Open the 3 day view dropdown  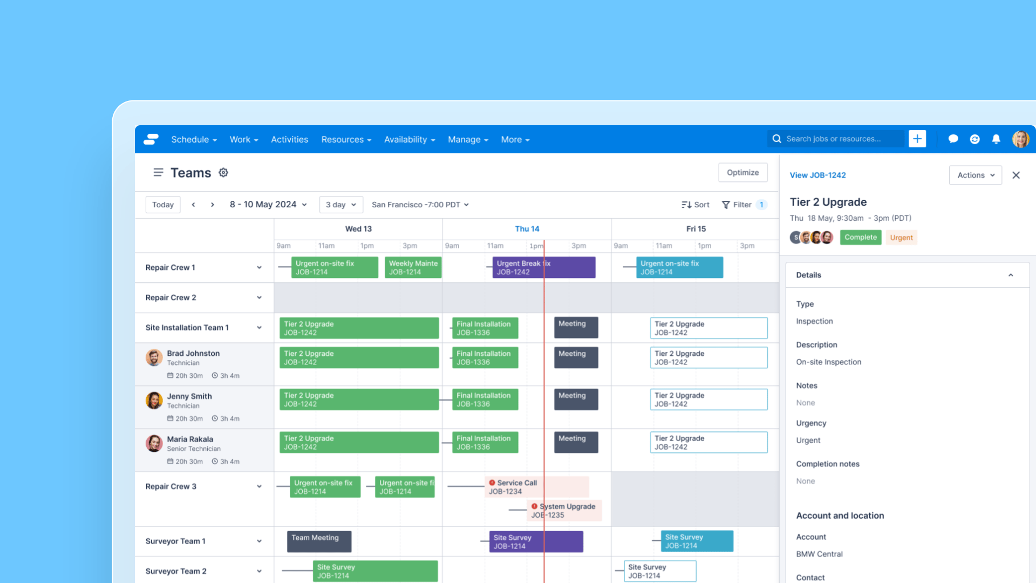[341, 205]
